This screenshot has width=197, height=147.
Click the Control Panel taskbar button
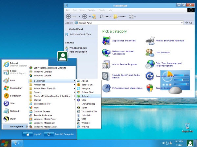click(17, 143)
